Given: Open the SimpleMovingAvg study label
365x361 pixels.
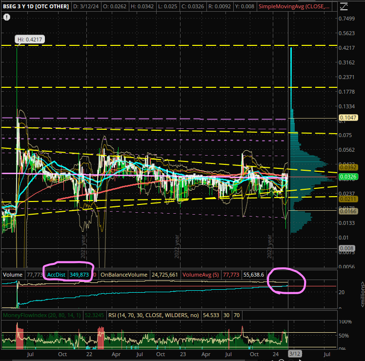Looking at the screenshot, I should 294,6.
